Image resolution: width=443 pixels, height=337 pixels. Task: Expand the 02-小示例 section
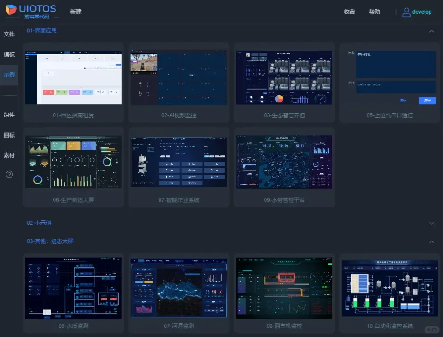pyautogui.click(x=431, y=223)
